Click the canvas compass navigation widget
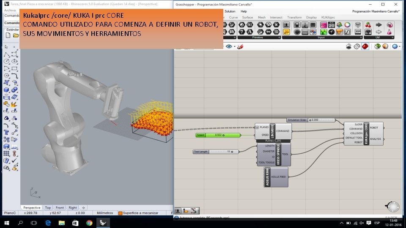The image size is (406, 228). coord(393,206)
